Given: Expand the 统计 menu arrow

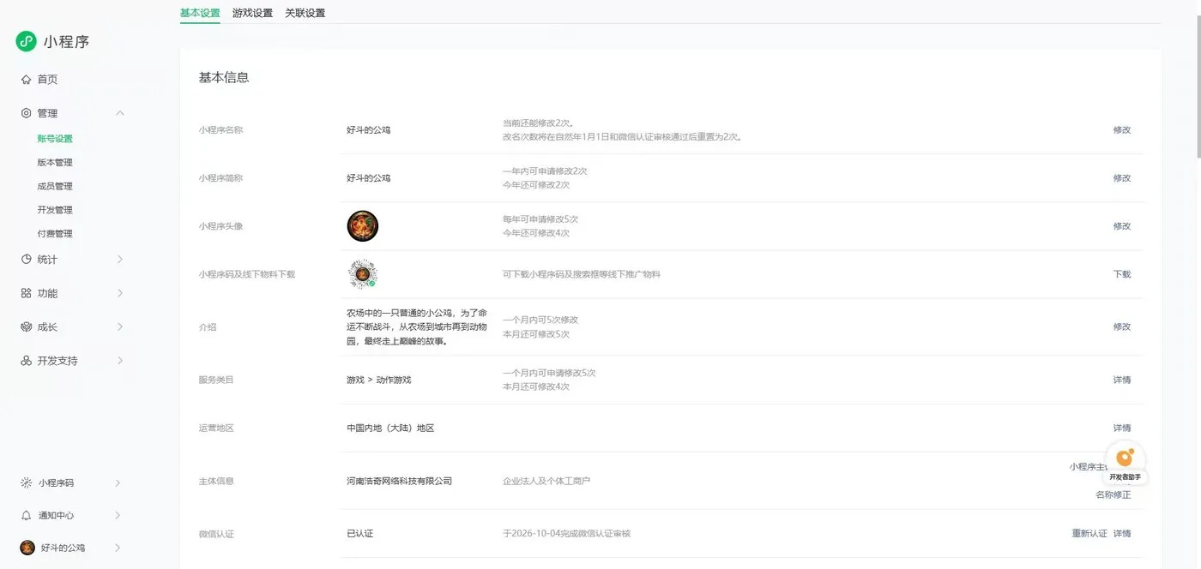Looking at the screenshot, I should tap(120, 259).
